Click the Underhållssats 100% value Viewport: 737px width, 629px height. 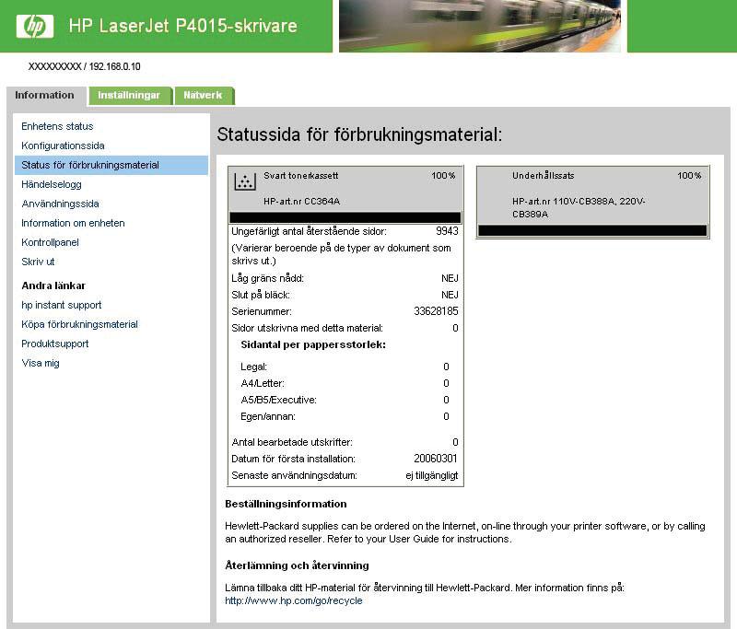tap(689, 176)
